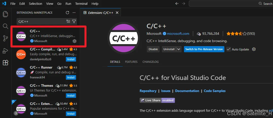
Task: Open the Help menu
Action: tap(95, 4)
